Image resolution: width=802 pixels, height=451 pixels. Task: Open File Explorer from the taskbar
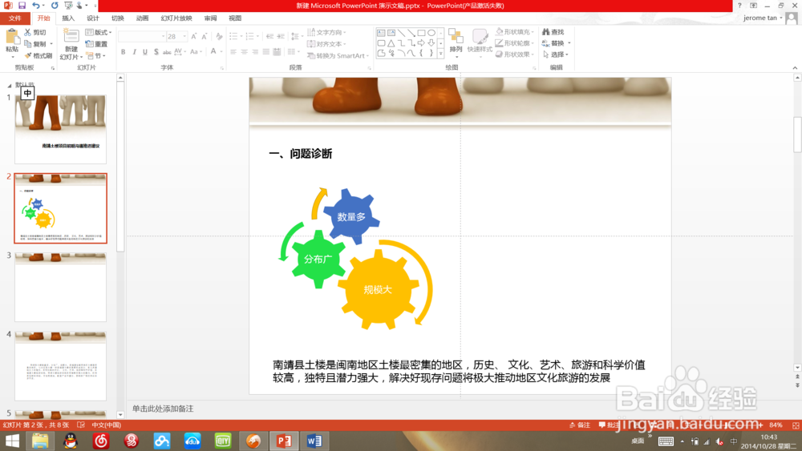(40, 441)
